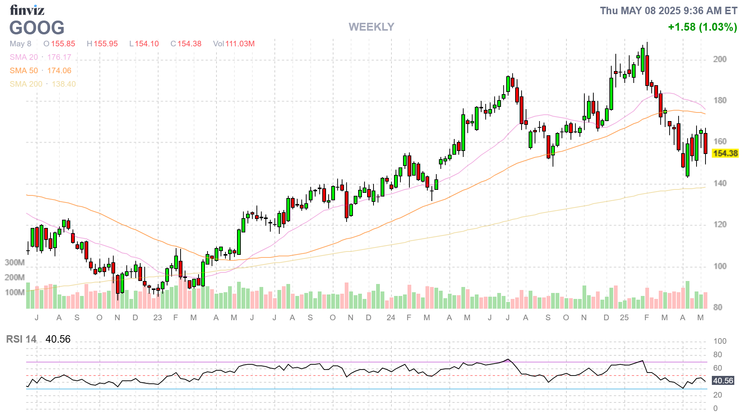This screenshot has width=747, height=420.
Task: Click the GOOG ticker symbol
Action: coord(37,28)
